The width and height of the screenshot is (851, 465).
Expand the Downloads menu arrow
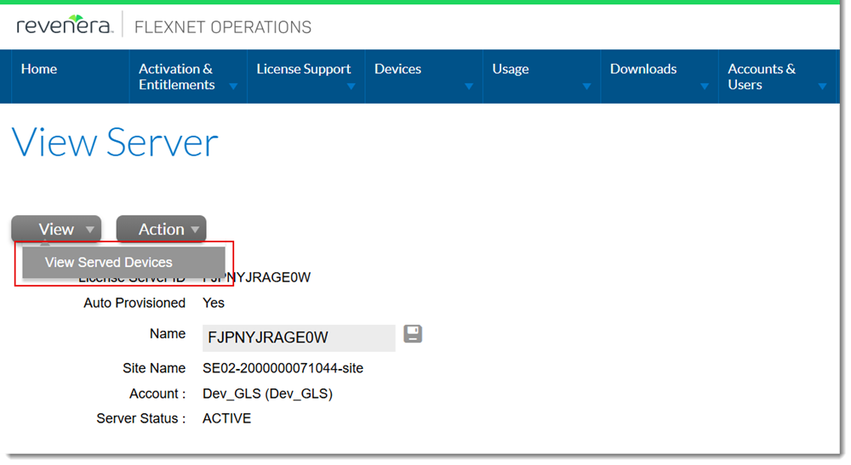pyautogui.click(x=705, y=86)
